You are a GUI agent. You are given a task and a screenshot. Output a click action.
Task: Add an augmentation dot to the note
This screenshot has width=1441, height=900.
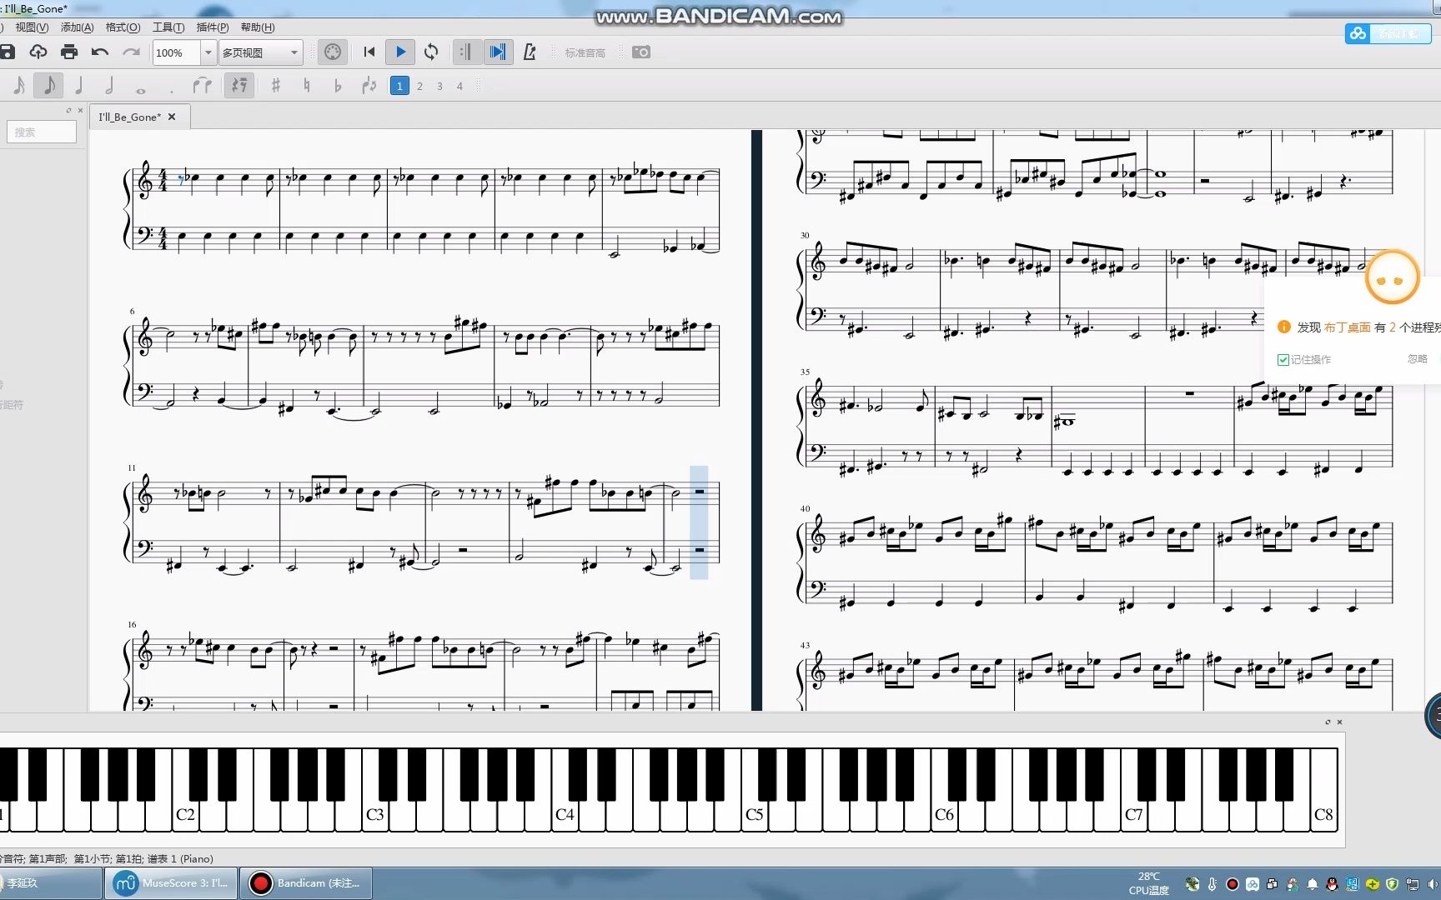pos(171,90)
